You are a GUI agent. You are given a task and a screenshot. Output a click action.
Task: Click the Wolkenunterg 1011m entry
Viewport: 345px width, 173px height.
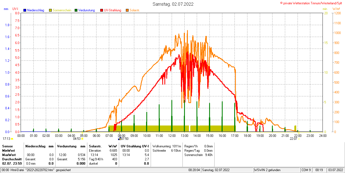[x=167, y=146]
